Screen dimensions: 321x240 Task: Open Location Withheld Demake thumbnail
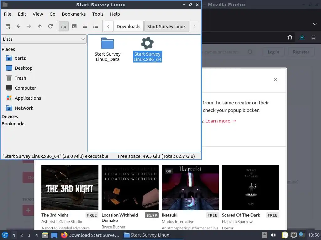click(x=130, y=188)
